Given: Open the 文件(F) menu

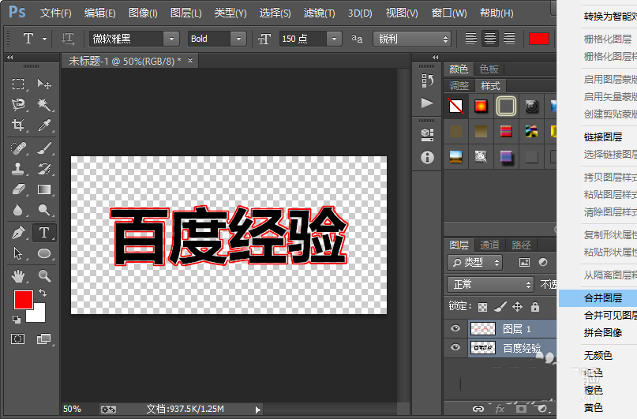Looking at the screenshot, I should (55, 13).
